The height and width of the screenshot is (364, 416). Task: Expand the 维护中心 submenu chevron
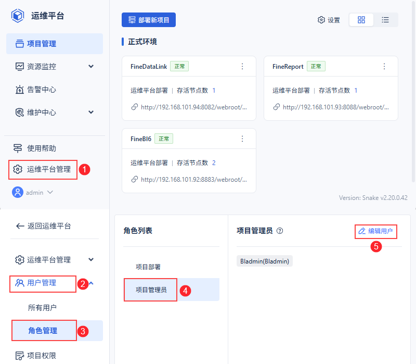[91, 112]
